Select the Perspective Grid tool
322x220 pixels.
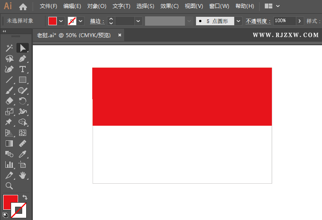pyautogui.click(x=9, y=133)
